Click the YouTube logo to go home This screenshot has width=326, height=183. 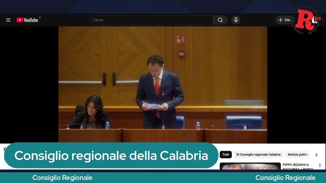point(27,20)
